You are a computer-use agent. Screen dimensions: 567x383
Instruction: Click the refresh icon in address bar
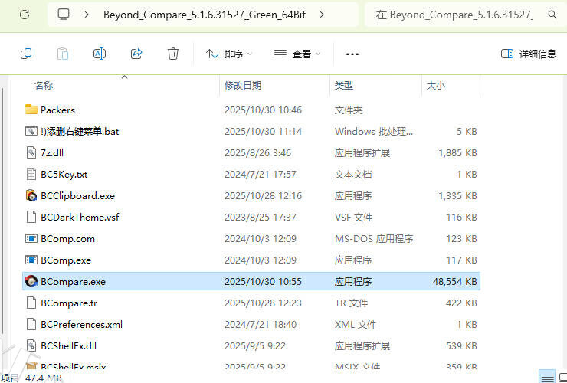point(25,15)
